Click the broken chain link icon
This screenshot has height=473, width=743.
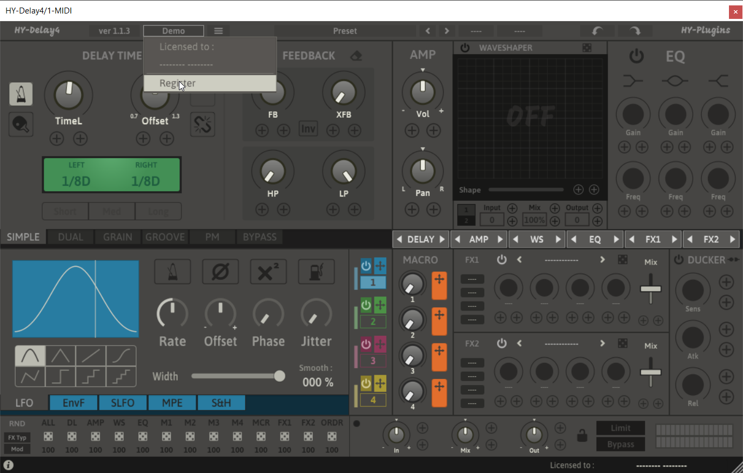pyautogui.click(x=203, y=125)
